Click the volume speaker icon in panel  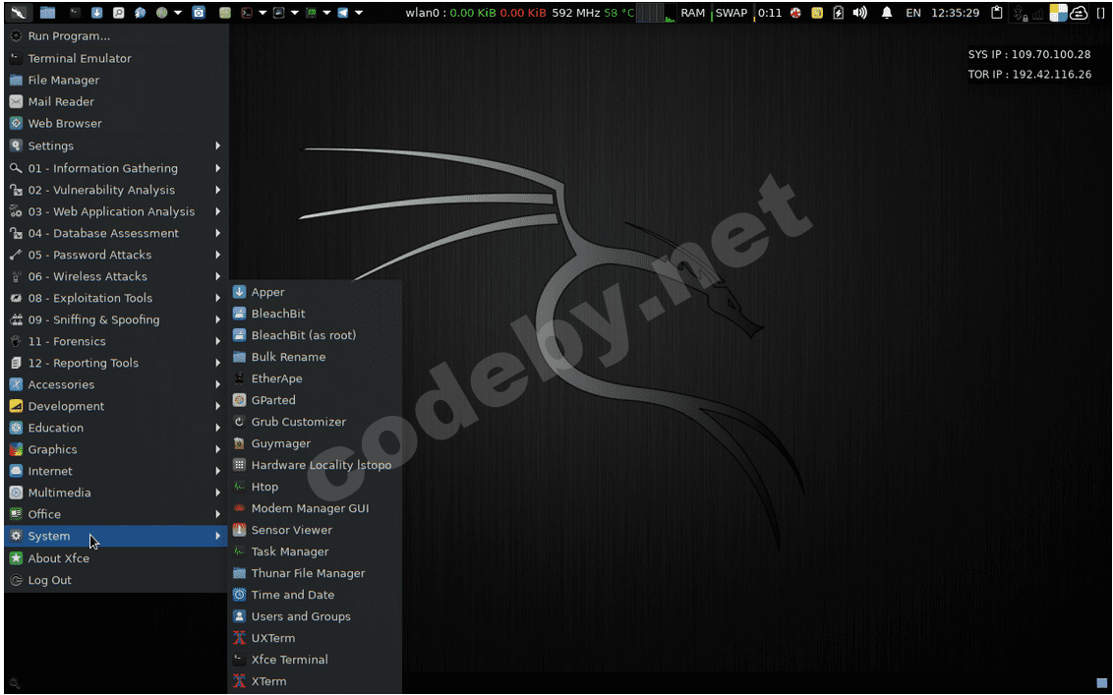point(860,13)
